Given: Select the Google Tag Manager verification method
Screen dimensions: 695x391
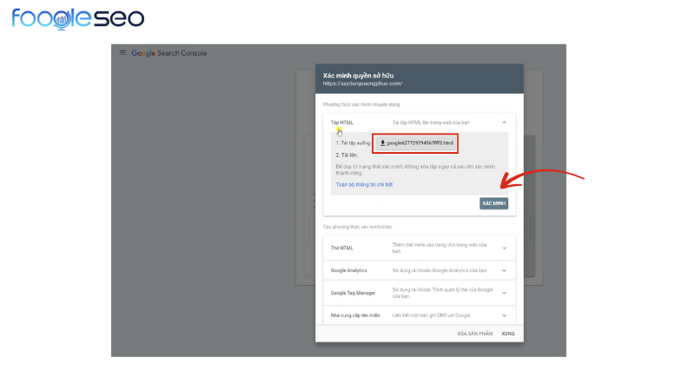Looking at the screenshot, I should tap(353, 293).
